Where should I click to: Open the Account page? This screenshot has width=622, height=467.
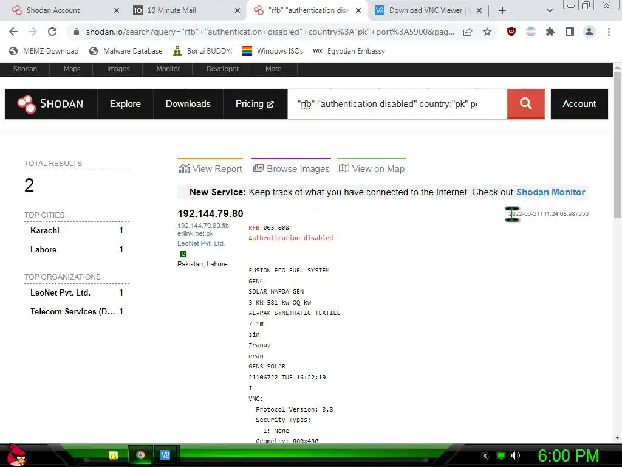tap(579, 104)
